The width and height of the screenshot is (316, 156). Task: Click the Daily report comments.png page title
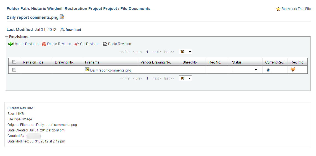pos(33,17)
